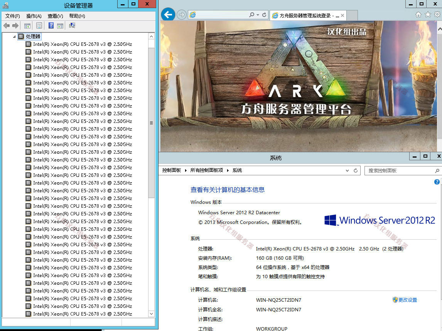Refresh the page in Internet Explorer
This screenshot has height=331, width=442.
264,15
